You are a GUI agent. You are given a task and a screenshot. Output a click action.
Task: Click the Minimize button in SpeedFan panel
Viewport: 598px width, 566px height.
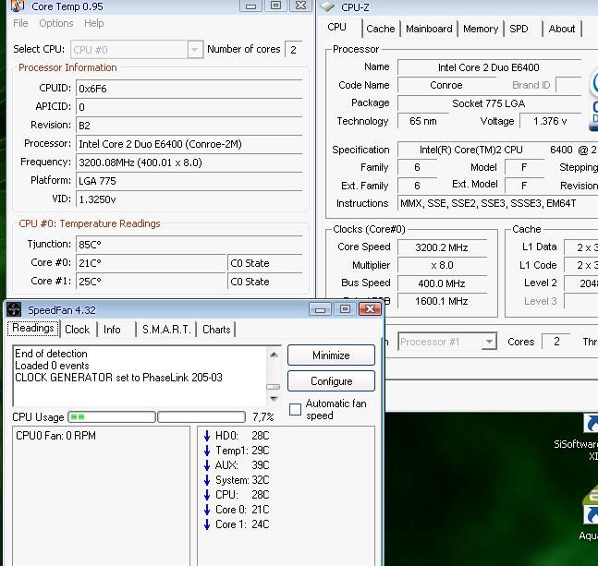[331, 355]
